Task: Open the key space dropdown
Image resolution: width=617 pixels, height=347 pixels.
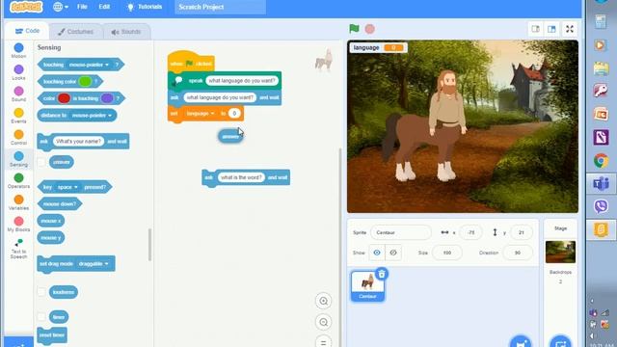Action: click(x=67, y=187)
